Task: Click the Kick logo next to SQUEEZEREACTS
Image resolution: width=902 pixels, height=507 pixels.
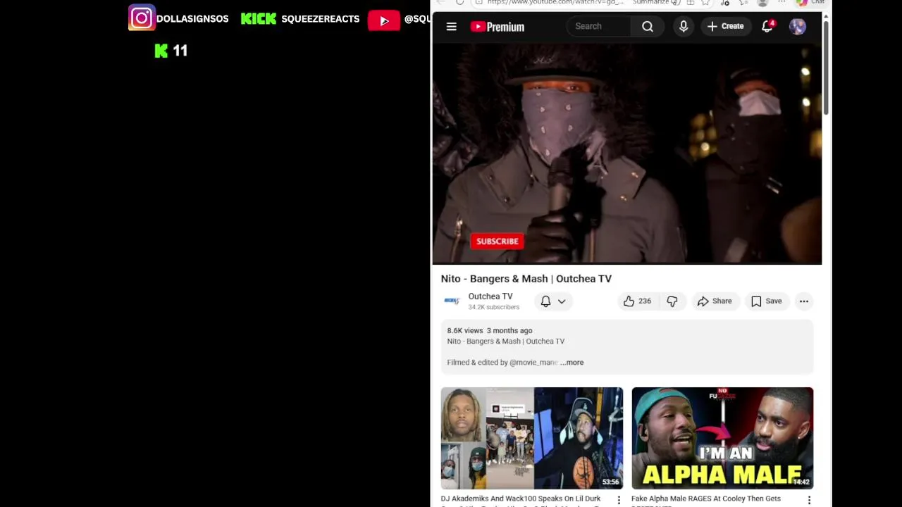Action: (x=258, y=19)
